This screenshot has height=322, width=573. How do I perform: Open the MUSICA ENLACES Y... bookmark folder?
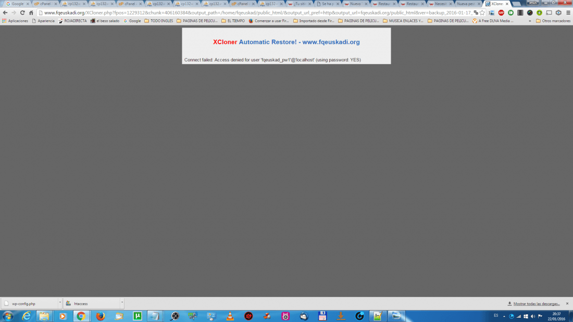click(403, 21)
